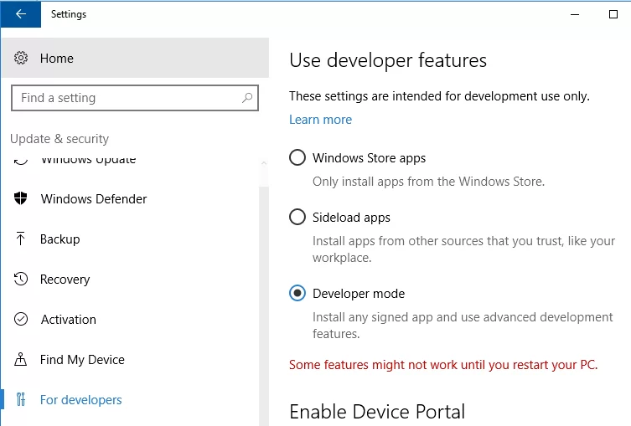
Task: Click the Windows Store apps label
Action: pyautogui.click(x=369, y=158)
